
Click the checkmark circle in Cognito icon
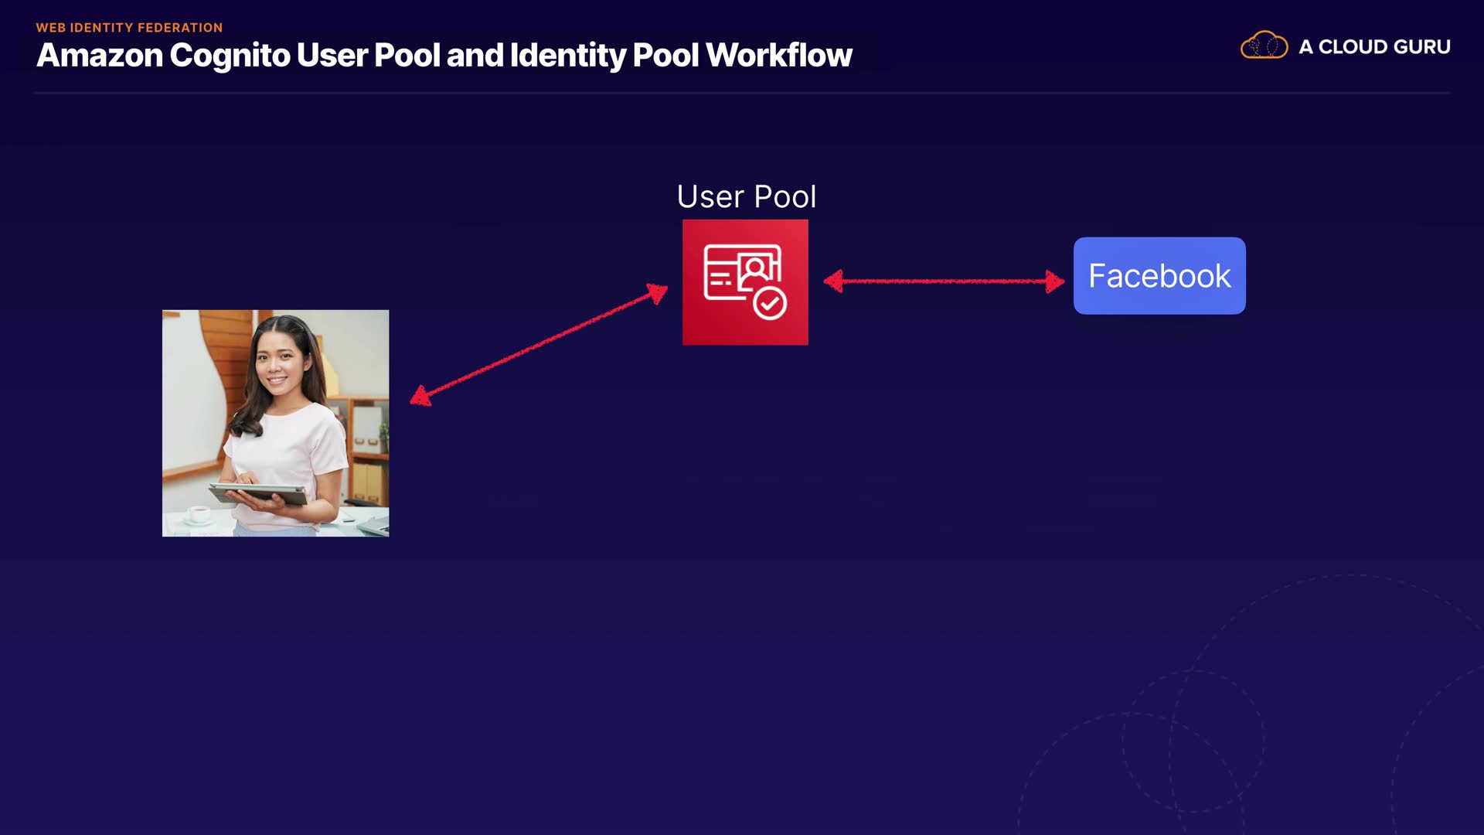coord(770,303)
